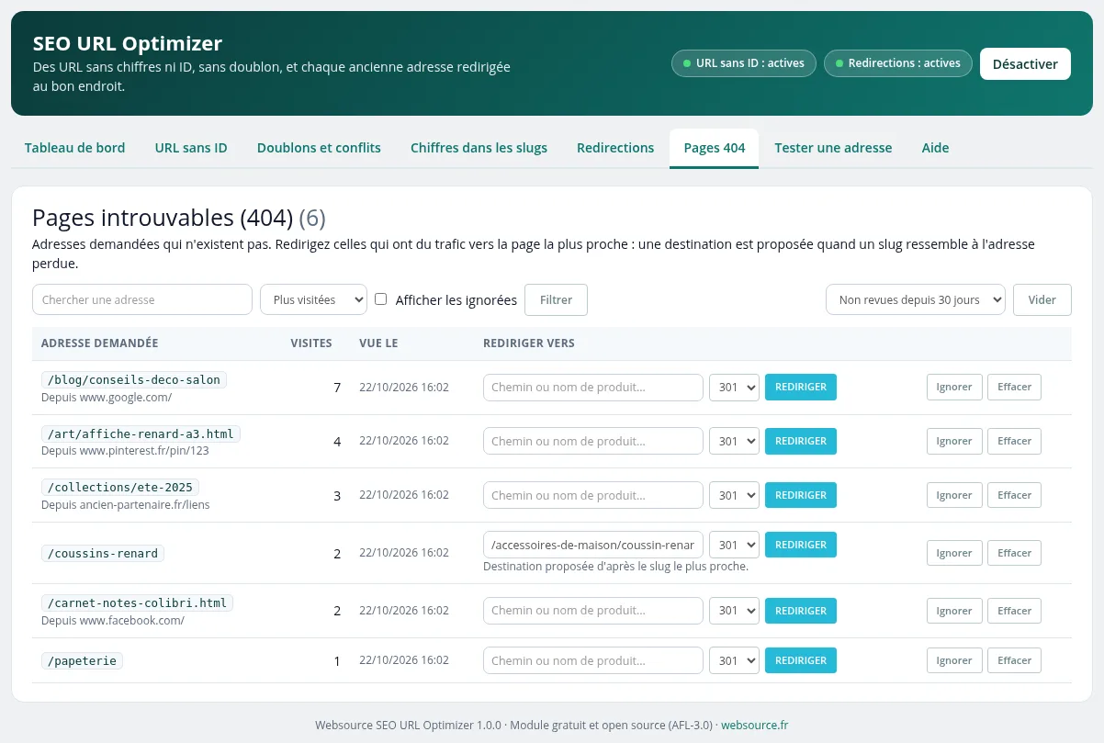
Task: Click Effacer for /blog/conseils-deco-salon
Action: 1015,388
